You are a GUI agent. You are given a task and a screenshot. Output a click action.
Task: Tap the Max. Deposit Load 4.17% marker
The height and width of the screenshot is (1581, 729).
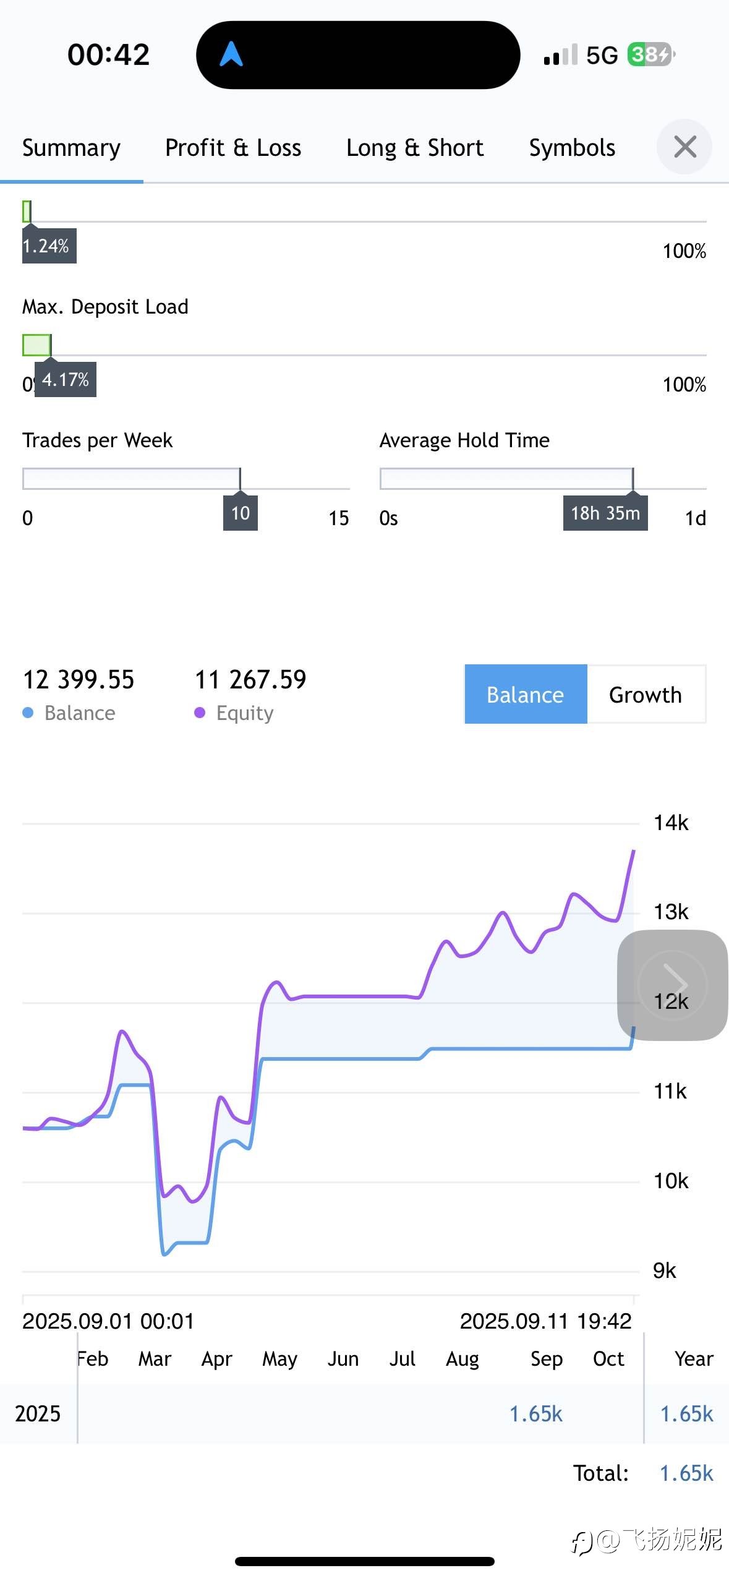(x=66, y=379)
